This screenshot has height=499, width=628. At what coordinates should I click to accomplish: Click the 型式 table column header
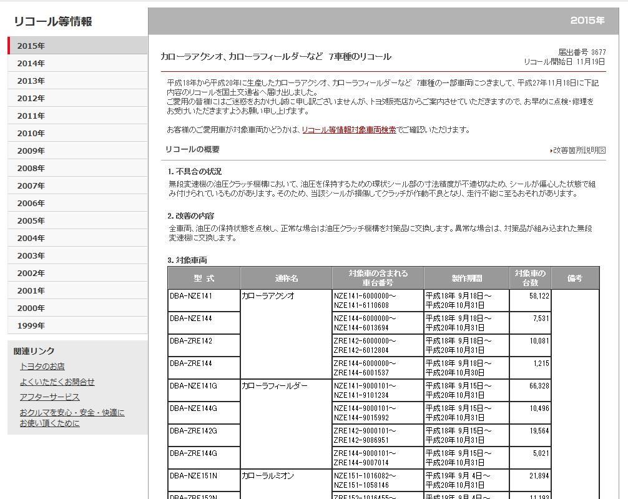coord(204,278)
